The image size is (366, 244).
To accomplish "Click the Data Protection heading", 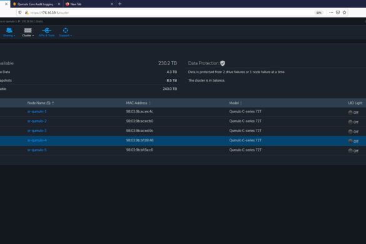I will pyautogui.click(x=204, y=63).
